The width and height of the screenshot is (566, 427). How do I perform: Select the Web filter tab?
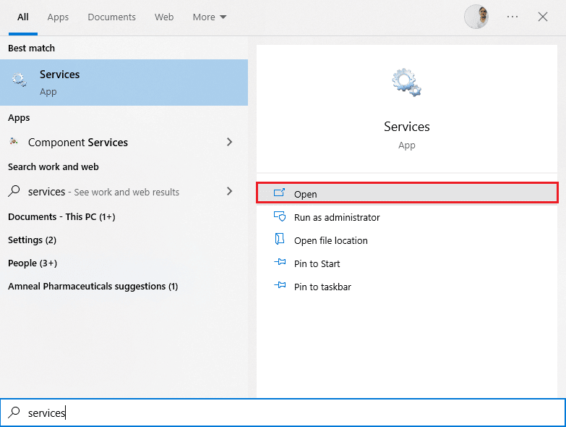(164, 17)
